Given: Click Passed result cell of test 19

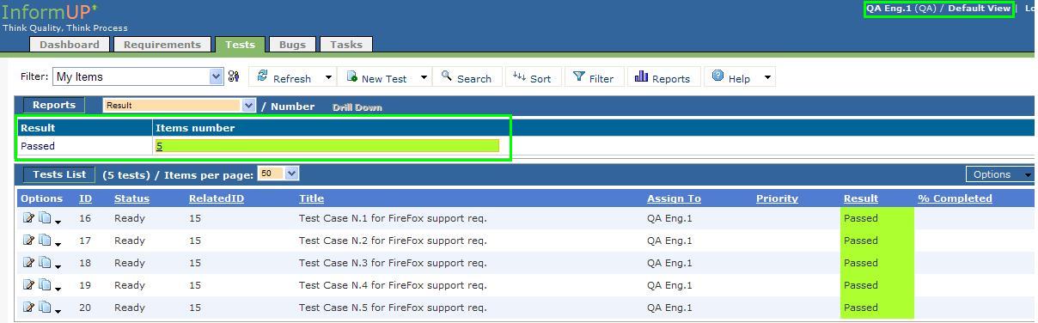Looking at the screenshot, I should pyautogui.click(x=876, y=285).
